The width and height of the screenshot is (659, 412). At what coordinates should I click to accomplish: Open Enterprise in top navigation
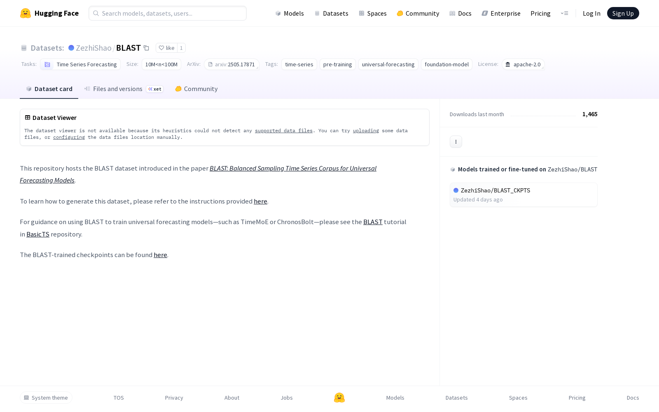coord(501,13)
